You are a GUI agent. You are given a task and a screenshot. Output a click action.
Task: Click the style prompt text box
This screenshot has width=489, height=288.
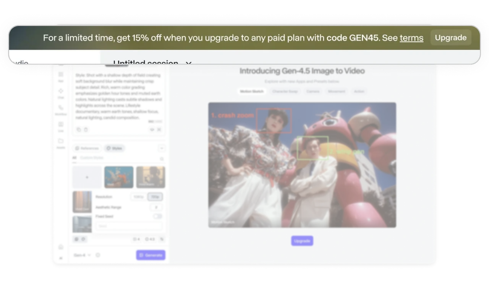point(118,97)
